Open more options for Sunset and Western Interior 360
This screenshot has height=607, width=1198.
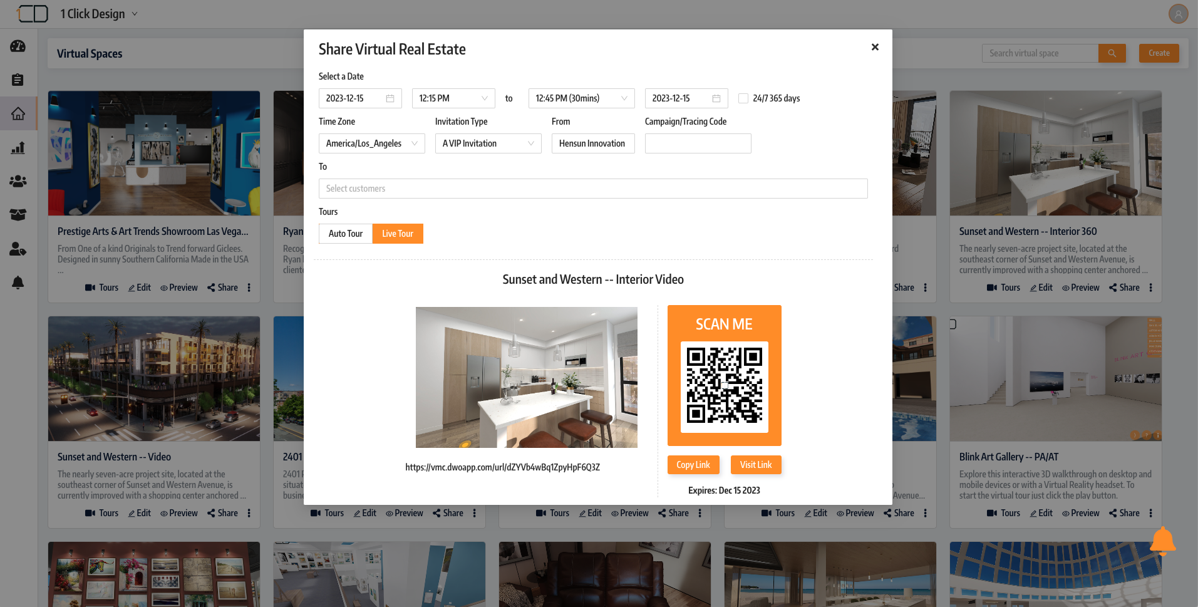[x=1151, y=288]
